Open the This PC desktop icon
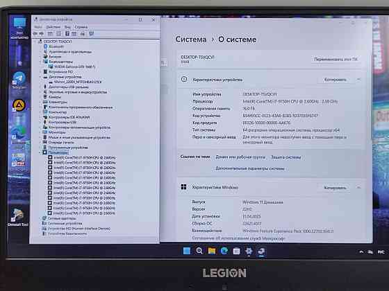The width and height of the screenshot is (389, 291). point(19,28)
